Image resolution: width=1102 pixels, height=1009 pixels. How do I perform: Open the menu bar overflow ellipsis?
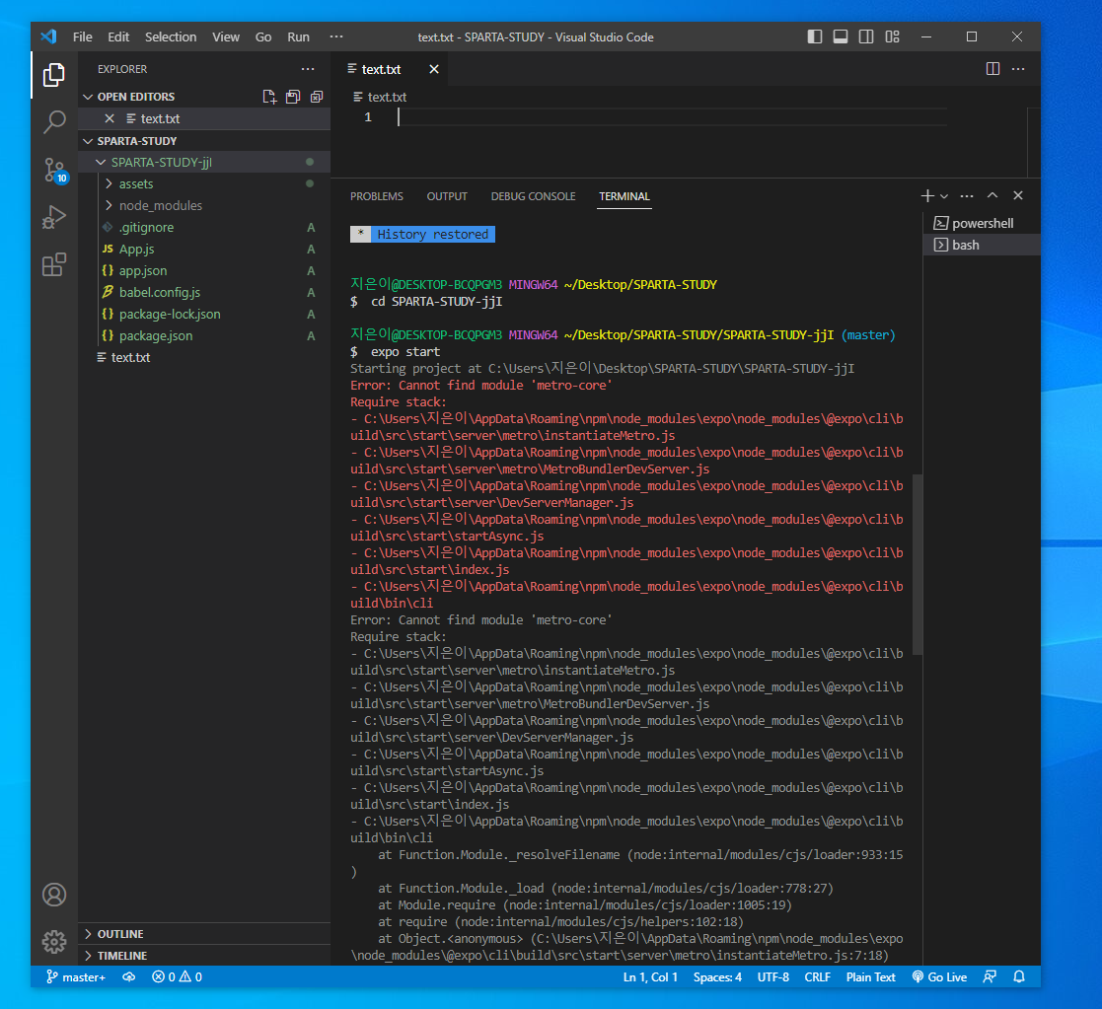pyautogui.click(x=336, y=36)
